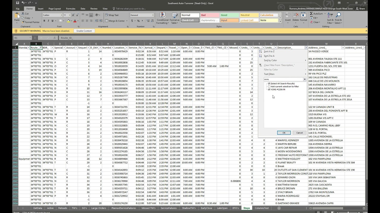Expand the Merge & Center dropdown arrow

pyautogui.click(x=126, y=21)
